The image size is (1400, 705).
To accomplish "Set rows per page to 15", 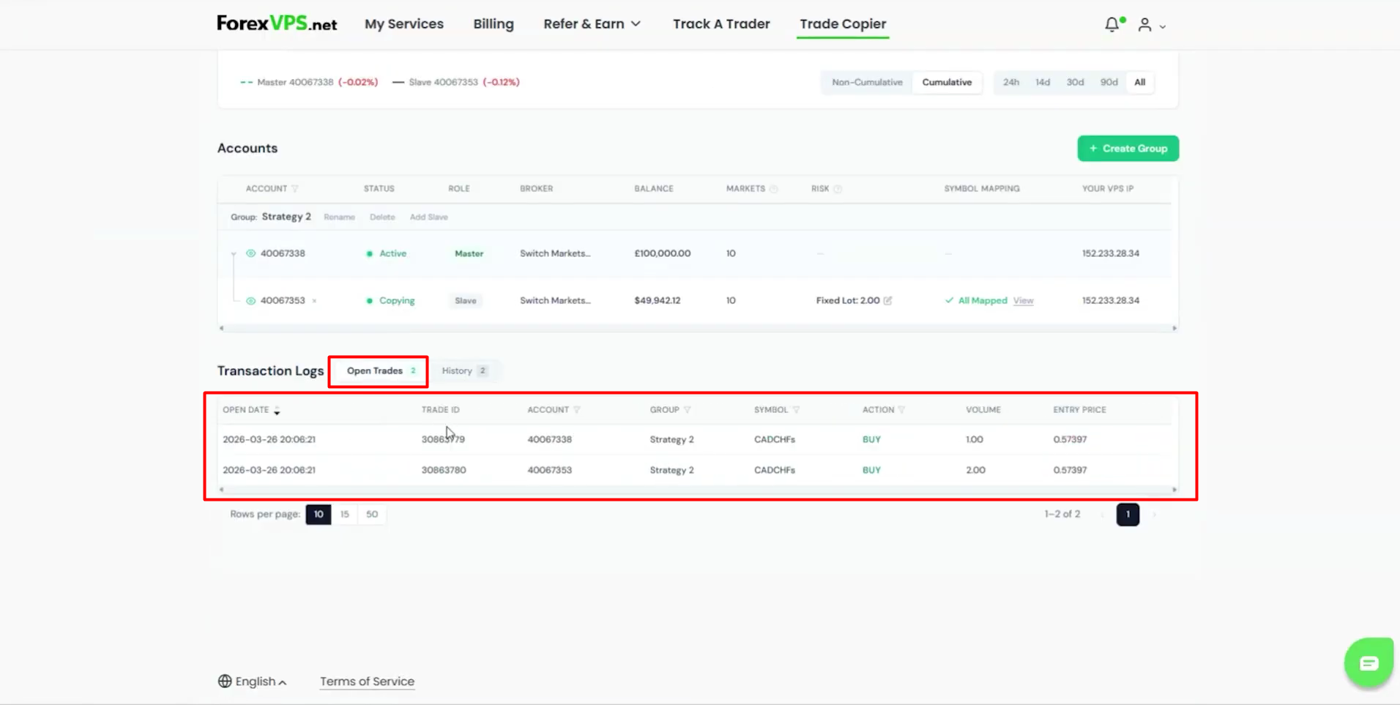I will (x=344, y=514).
